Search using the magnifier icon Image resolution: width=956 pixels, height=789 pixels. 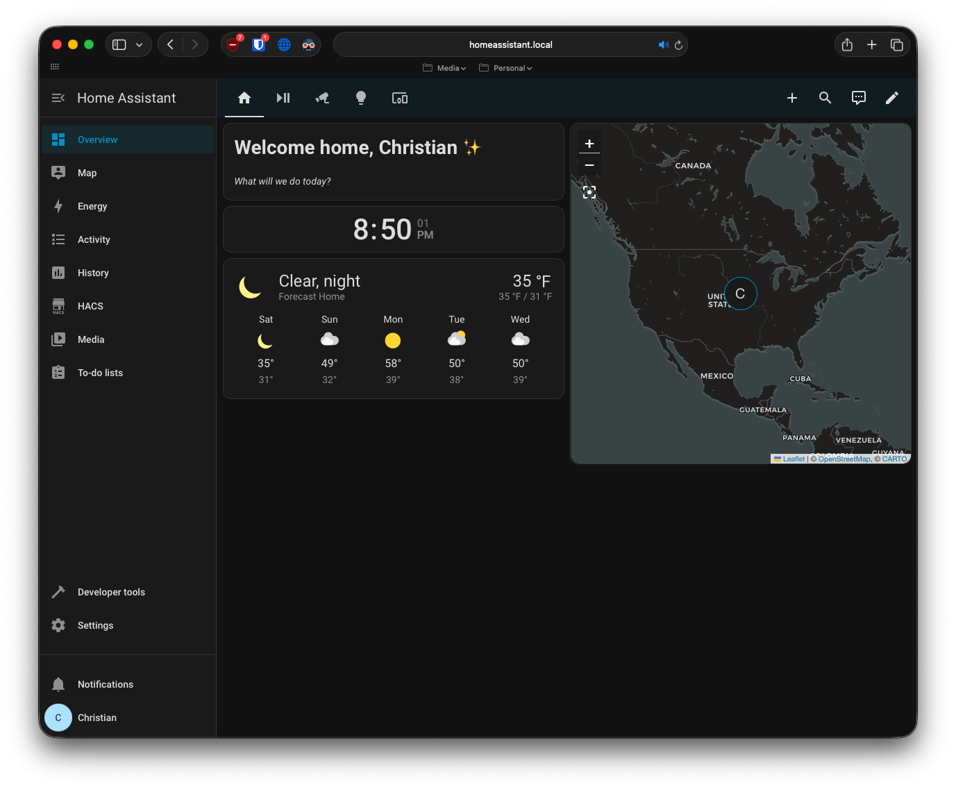click(825, 98)
